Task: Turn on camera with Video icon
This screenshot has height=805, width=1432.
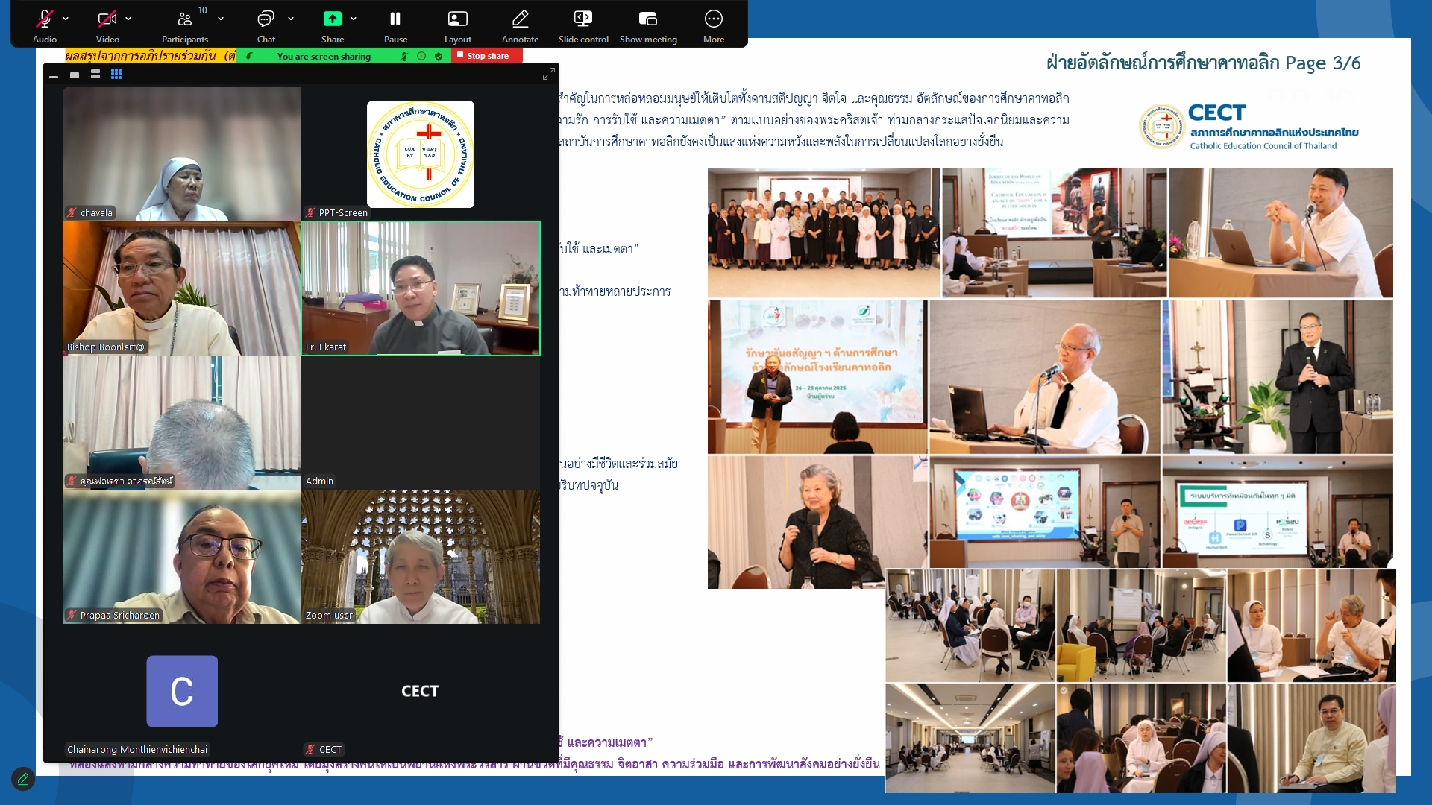Action: 107,19
